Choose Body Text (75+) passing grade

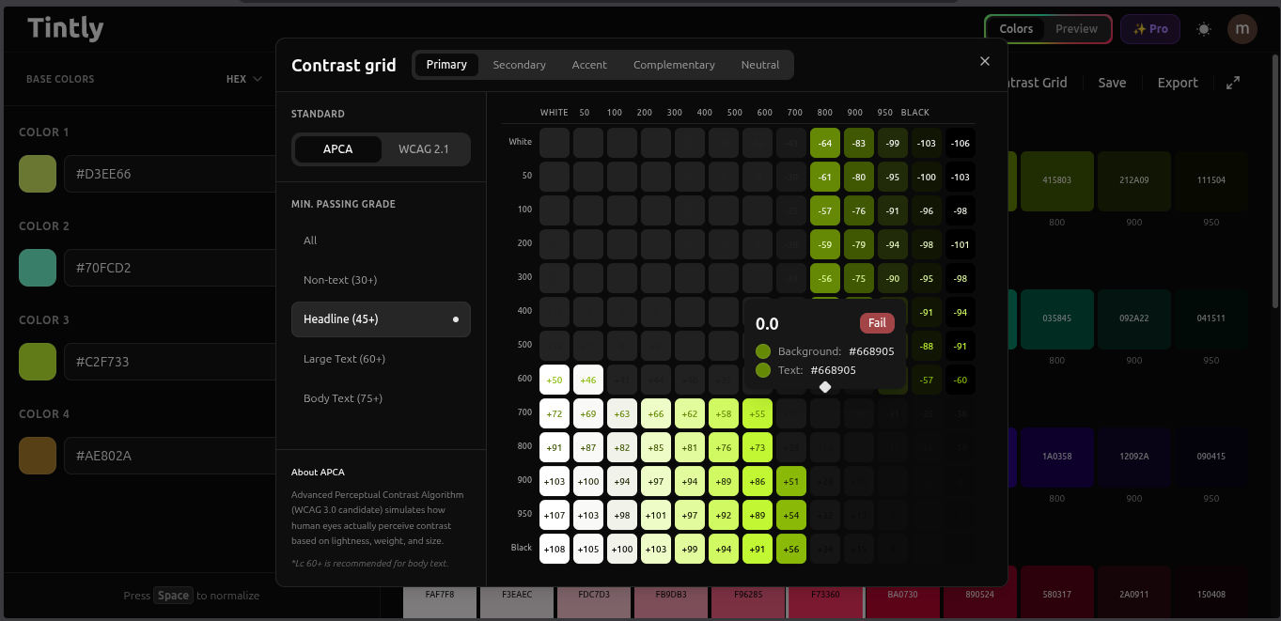381,398
